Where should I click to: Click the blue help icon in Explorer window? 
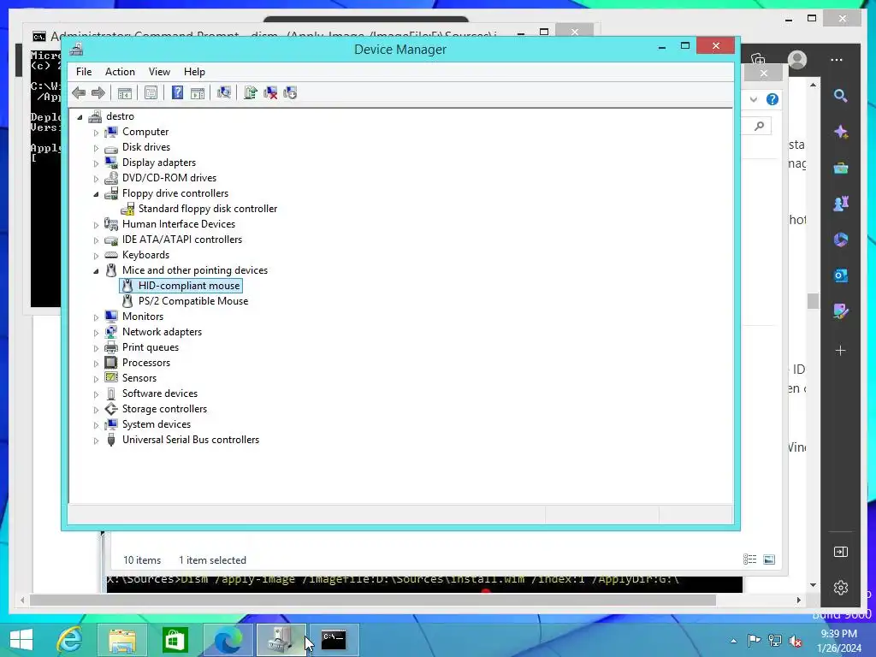point(772,99)
